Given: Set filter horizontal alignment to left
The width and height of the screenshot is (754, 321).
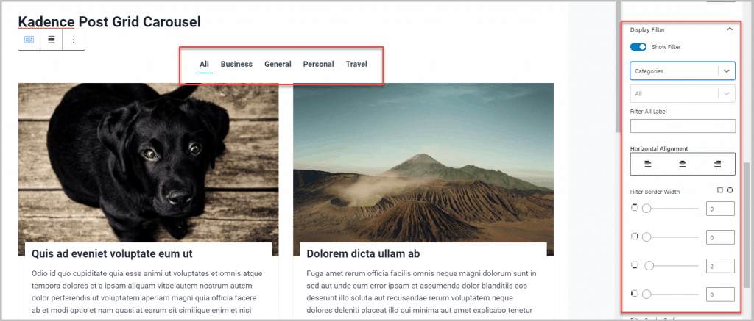Looking at the screenshot, I should click(648, 164).
